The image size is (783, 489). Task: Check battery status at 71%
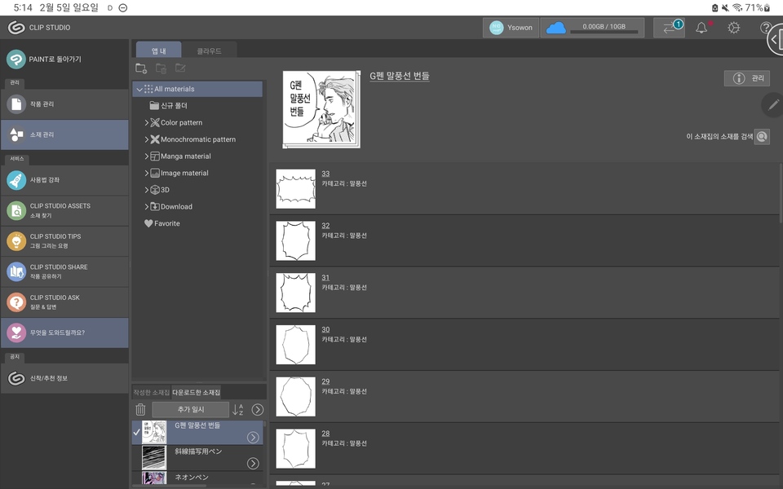pyautogui.click(x=758, y=7)
